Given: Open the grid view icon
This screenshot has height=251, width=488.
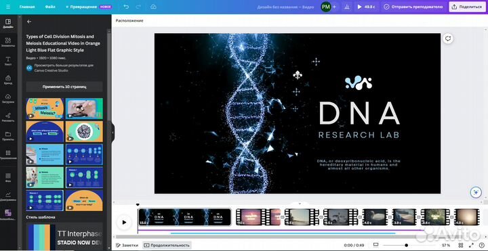Looking at the screenshot, I should tap(461, 245).
